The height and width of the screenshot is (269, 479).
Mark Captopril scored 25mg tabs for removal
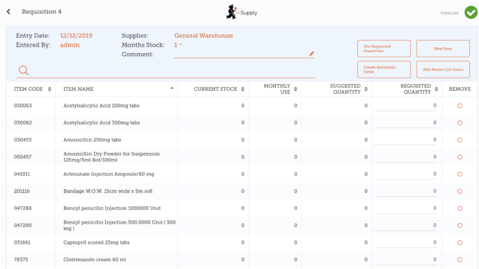pos(459,243)
